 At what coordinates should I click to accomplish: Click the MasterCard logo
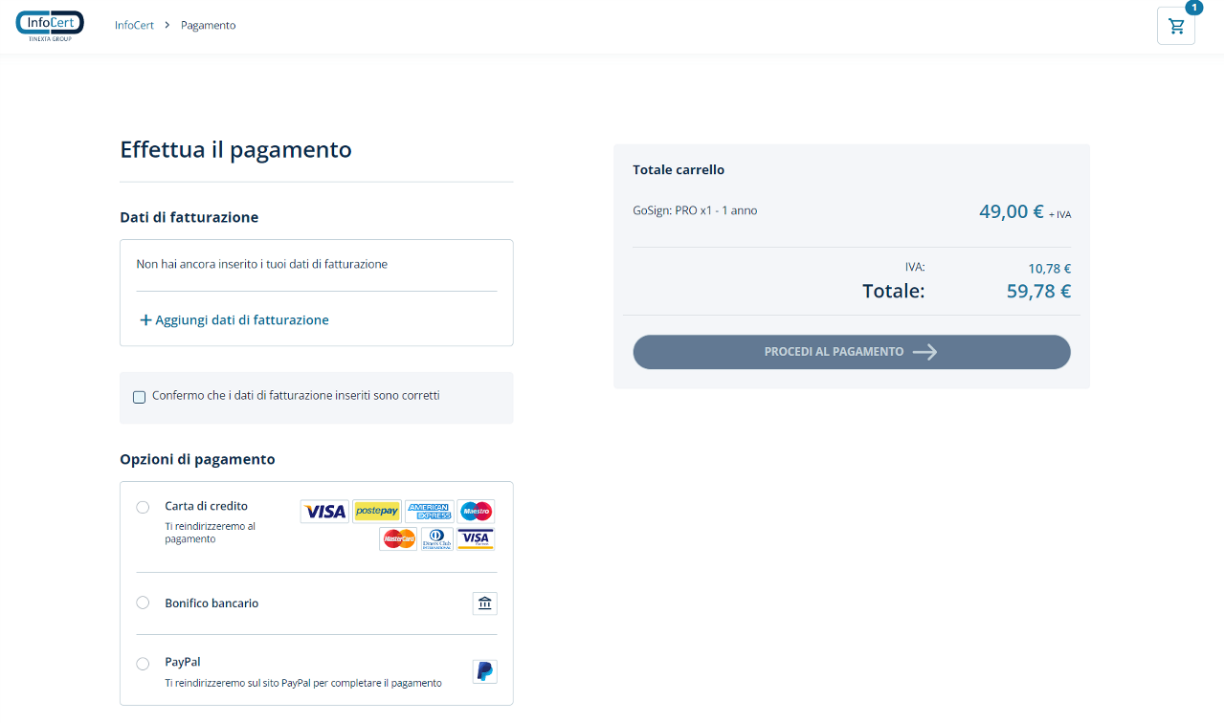398,539
